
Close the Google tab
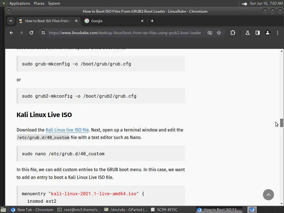pyautogui.click(x=142, y=21)
